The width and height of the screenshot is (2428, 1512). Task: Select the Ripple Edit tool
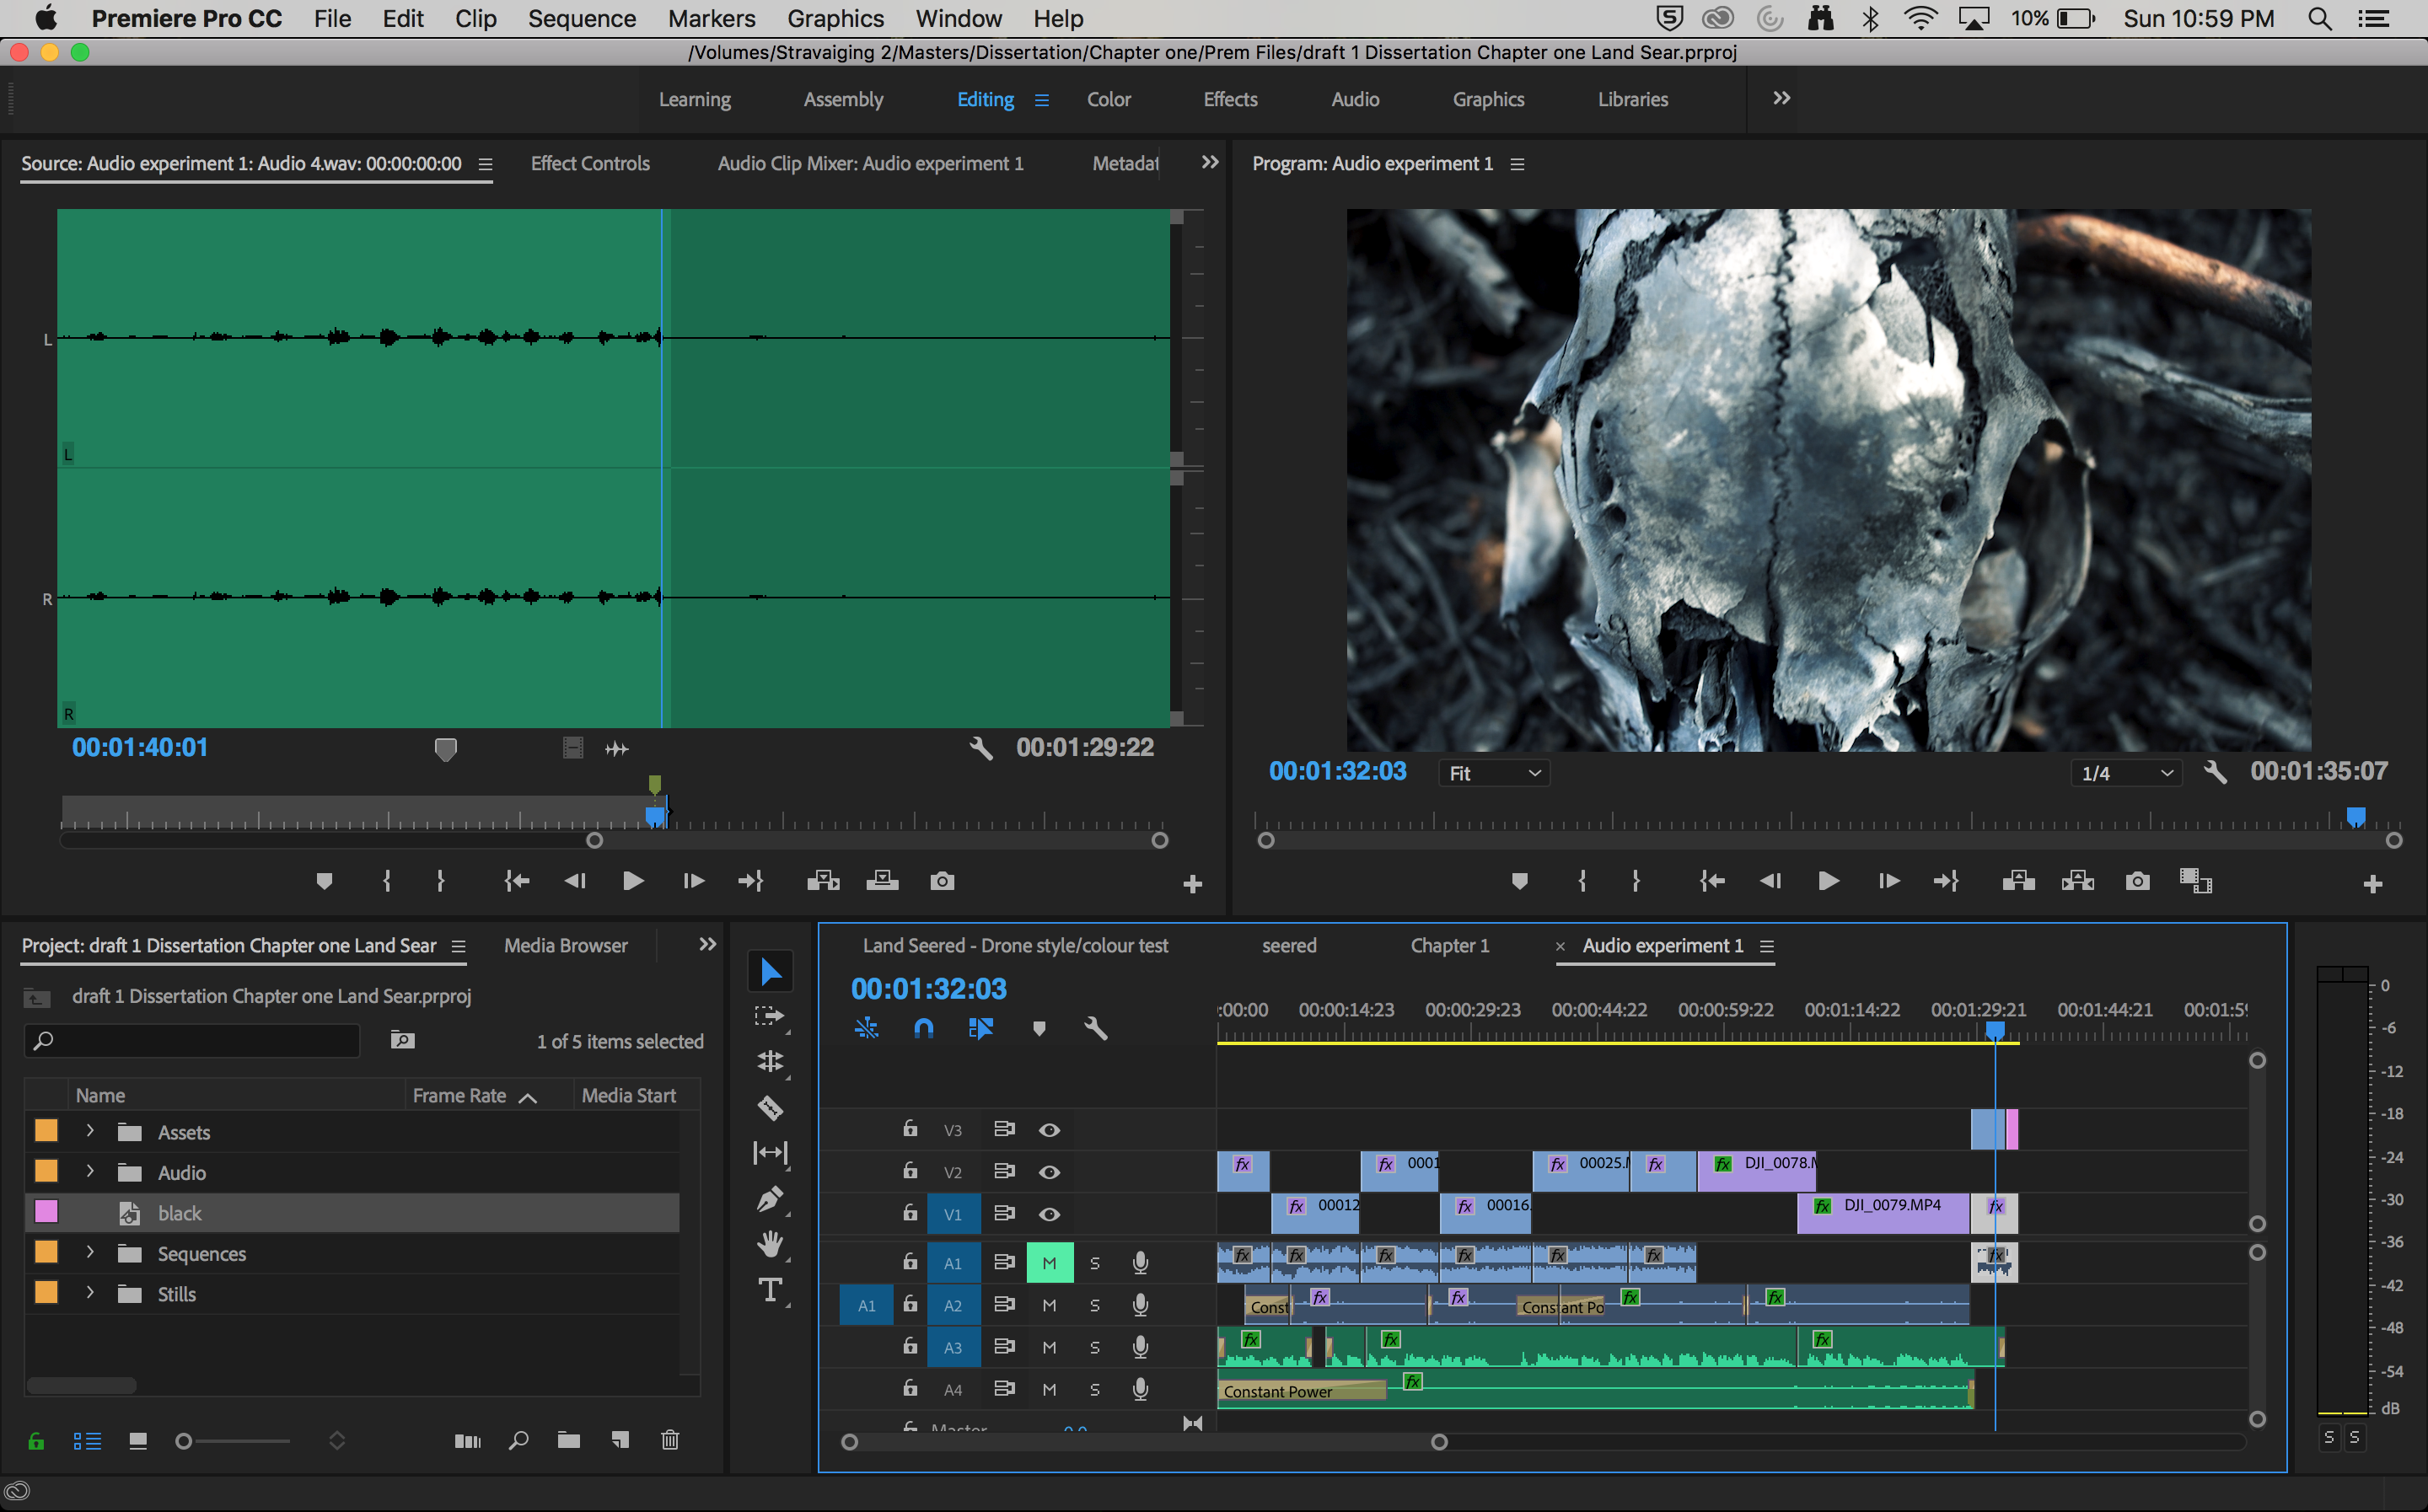[769, 1061]
